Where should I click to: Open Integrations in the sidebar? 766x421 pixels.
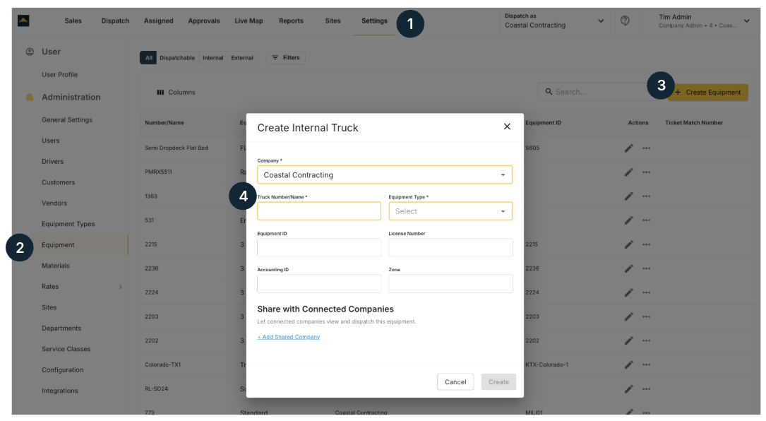point(59,391)
